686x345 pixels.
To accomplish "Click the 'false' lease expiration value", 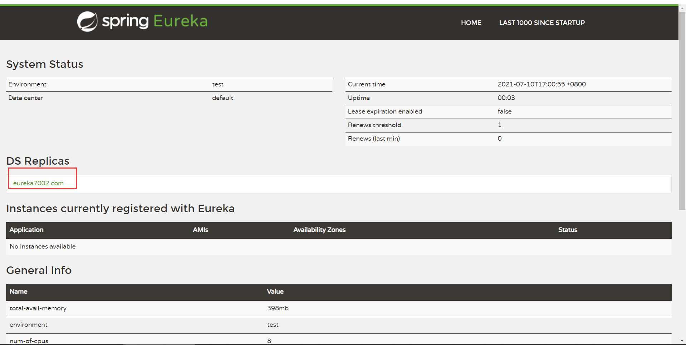I will tap(504, 111).
